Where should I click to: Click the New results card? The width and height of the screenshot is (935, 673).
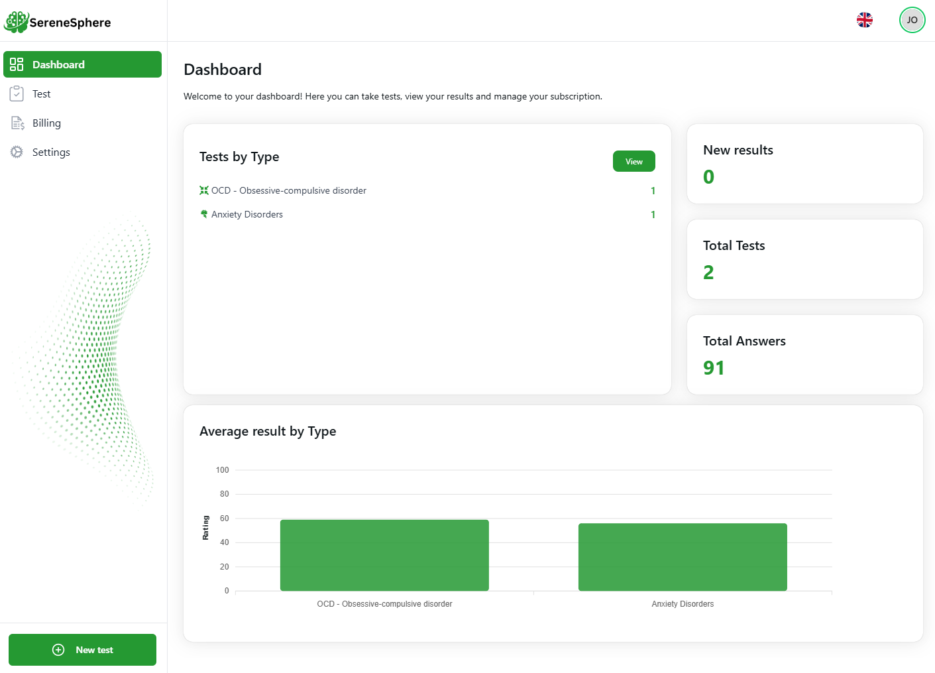(804, 164)
